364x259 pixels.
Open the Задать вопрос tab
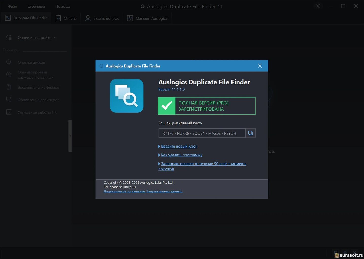(x=102, y=18)
